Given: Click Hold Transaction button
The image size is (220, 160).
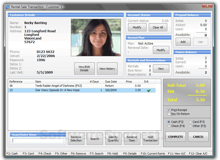Looking at the screenshot, I should 151,139.
